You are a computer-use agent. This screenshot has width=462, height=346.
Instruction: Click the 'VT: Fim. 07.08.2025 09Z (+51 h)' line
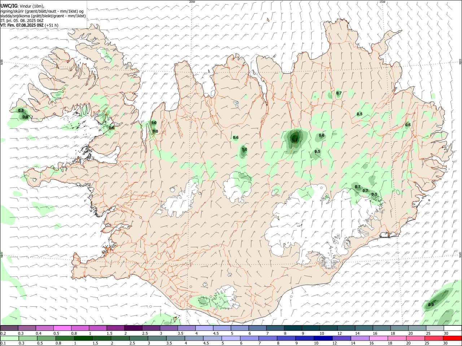29,25
